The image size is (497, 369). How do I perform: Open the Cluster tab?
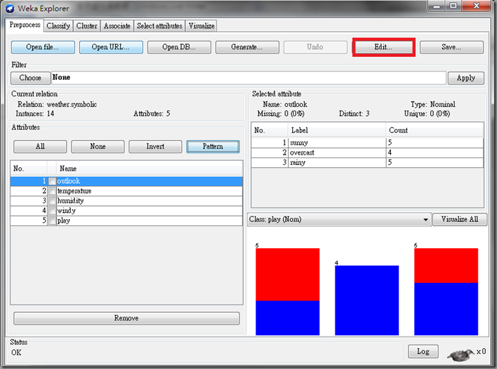[x=87, y=26]
